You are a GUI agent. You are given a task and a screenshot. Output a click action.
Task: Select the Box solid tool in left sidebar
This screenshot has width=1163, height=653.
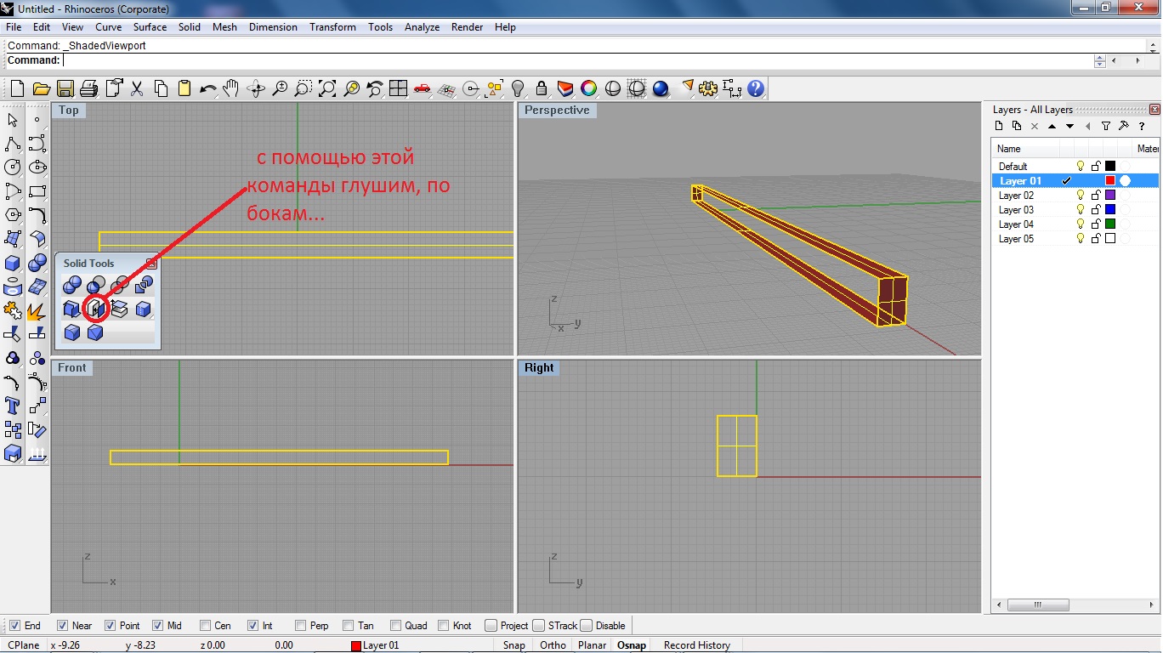pos(13,263)
